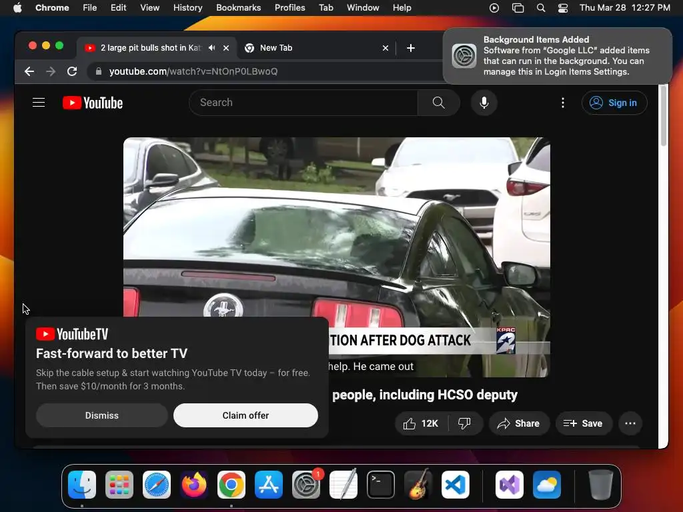Click the Now Playing icon in menu bar

point(494,8)
